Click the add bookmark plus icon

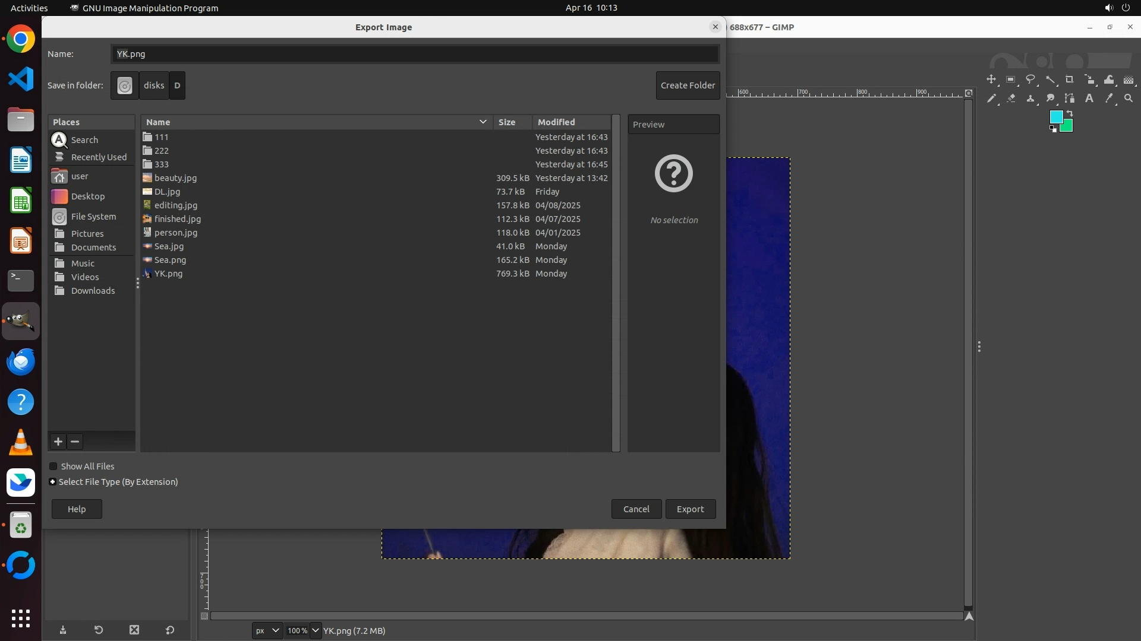coord(58,442)
